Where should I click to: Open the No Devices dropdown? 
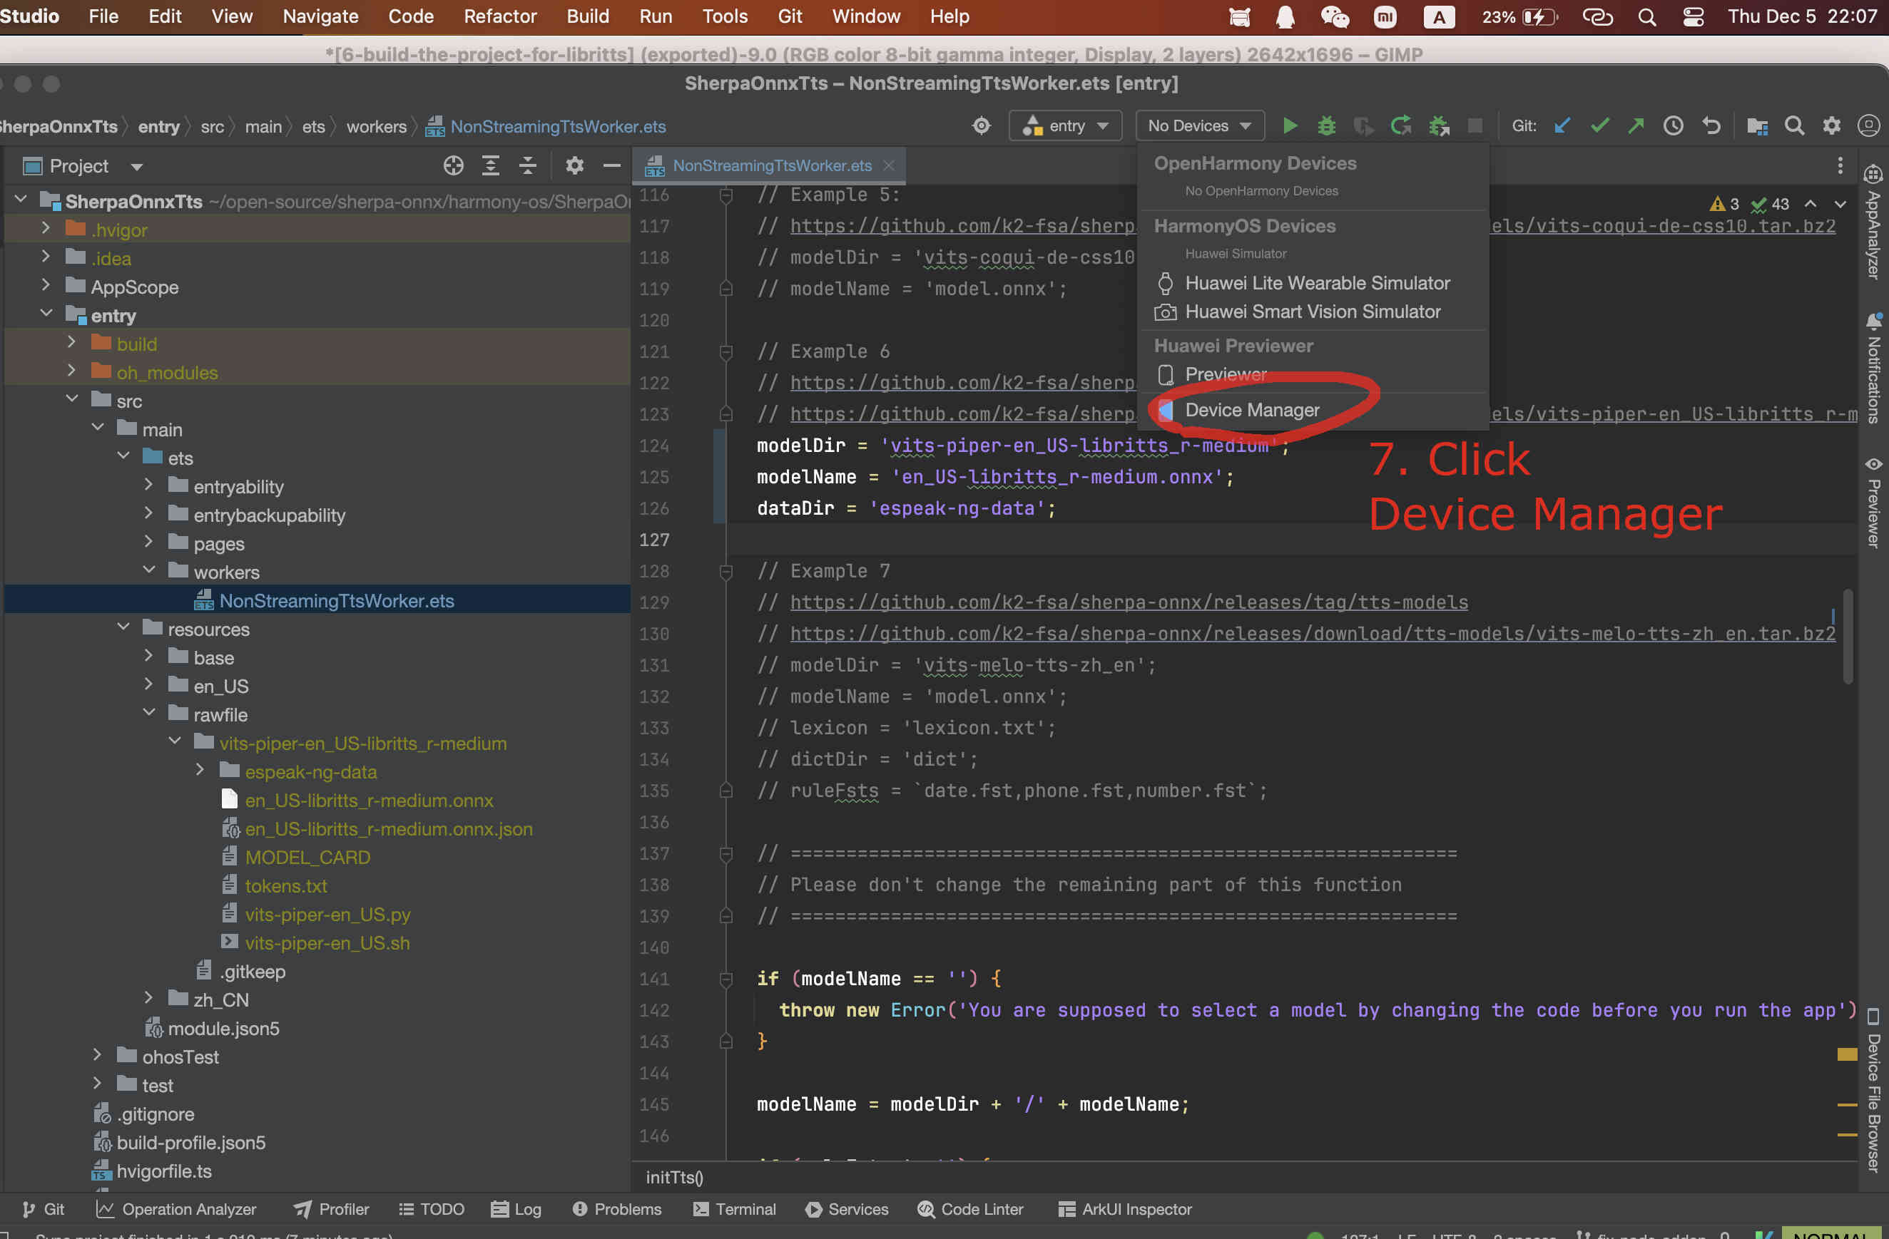tap(1199, 125)
